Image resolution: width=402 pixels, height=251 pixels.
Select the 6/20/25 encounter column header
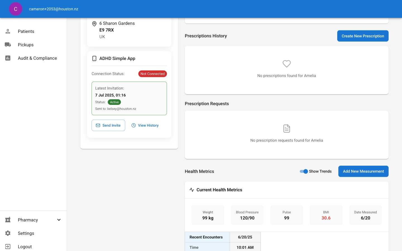click(245, 237)
